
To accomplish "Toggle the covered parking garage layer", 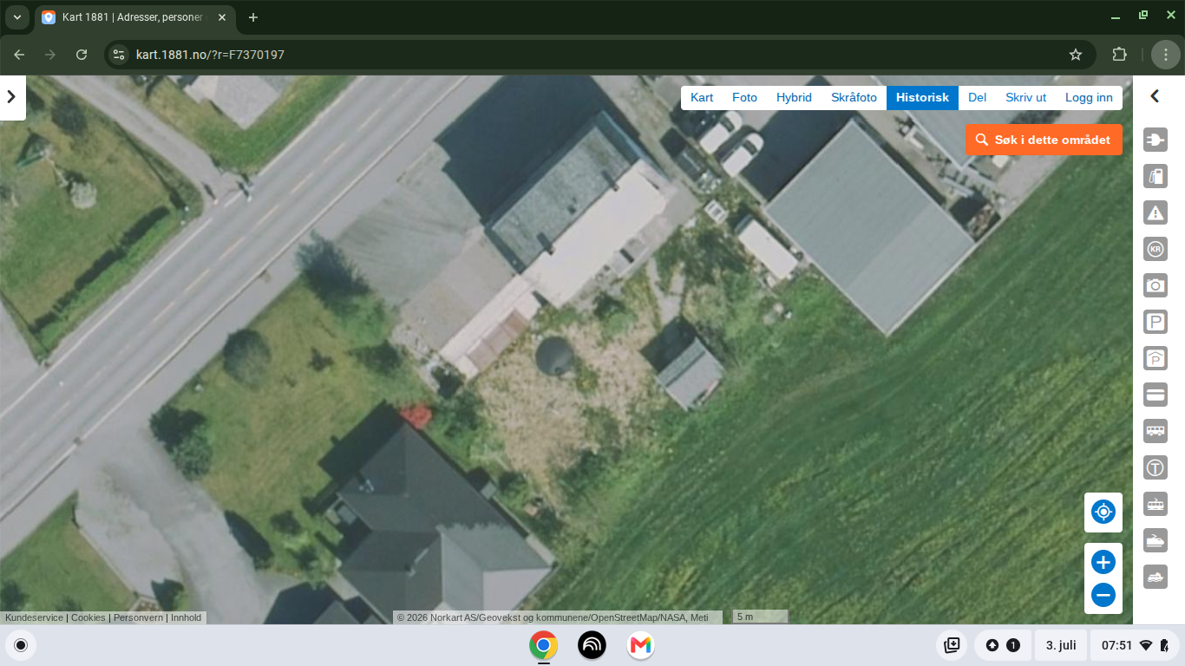I will tap(1156, 358).
